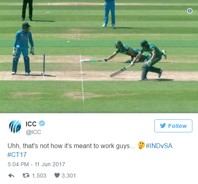Reply to the ICC tweet
The image size is (198, 184).
[11, 176]
